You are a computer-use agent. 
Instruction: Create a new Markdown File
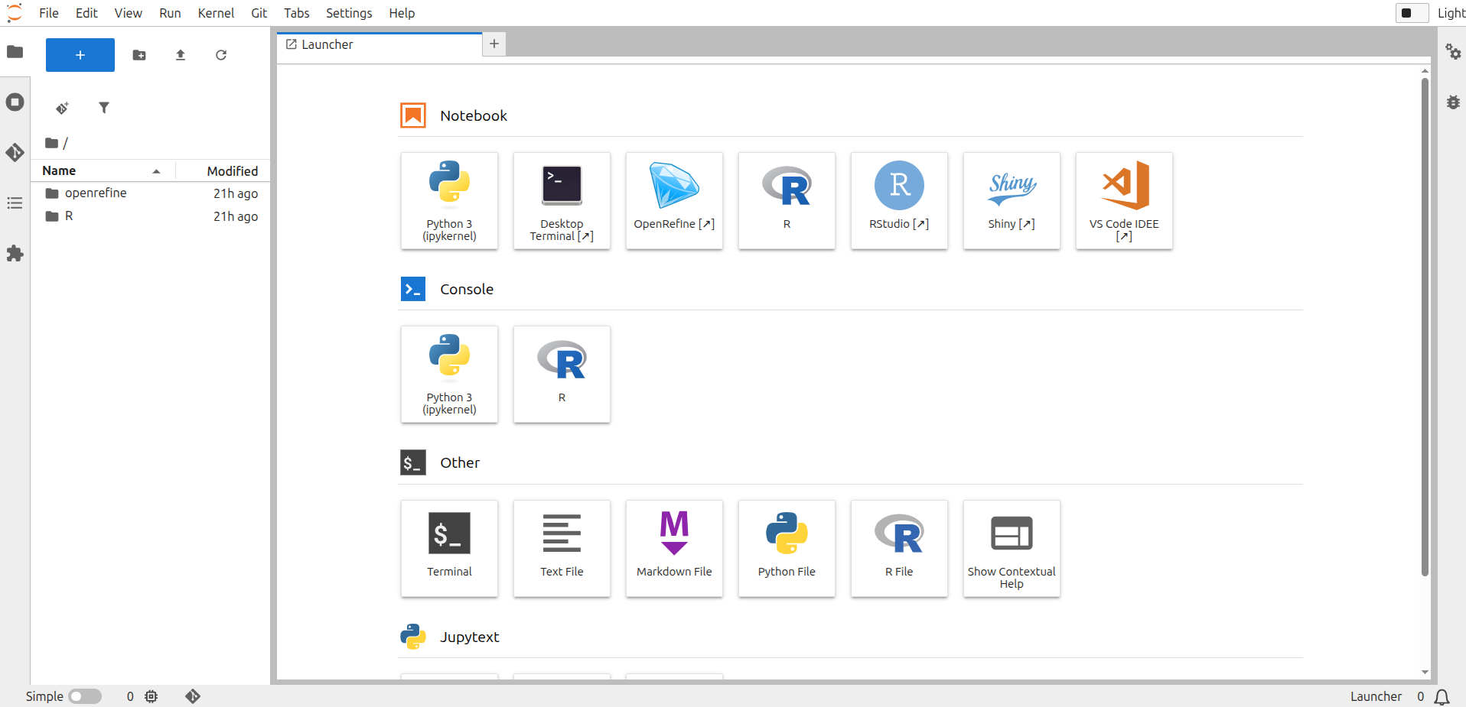(x=674, y=549)
